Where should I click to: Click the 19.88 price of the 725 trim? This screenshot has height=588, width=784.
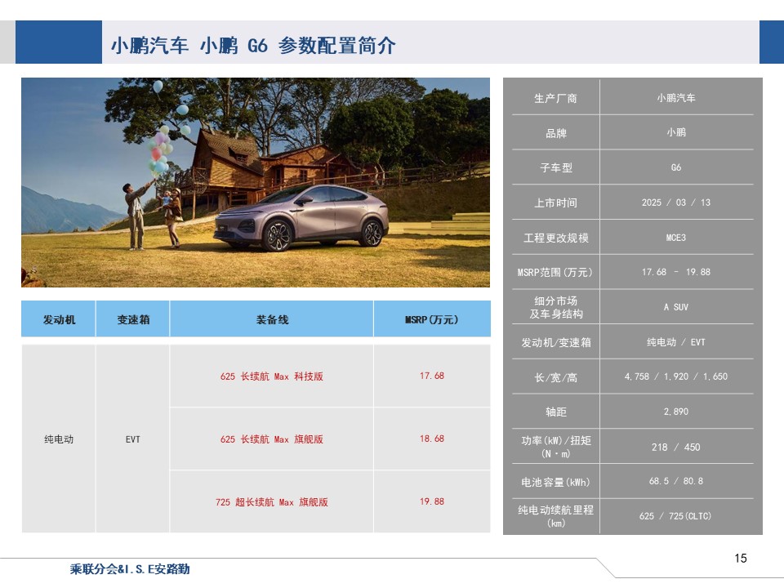pos(432,501)
